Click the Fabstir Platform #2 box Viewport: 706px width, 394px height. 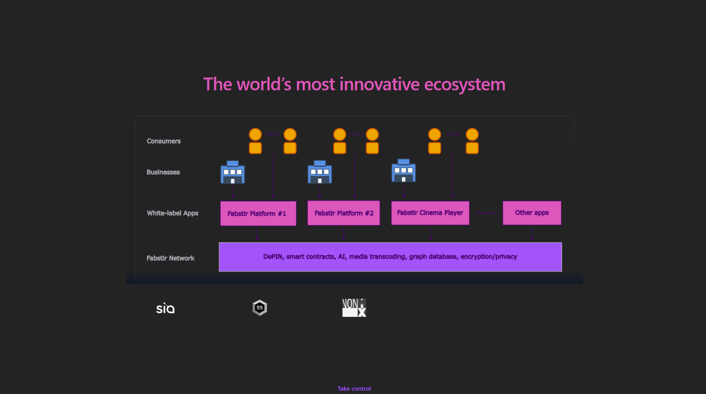point(344,213)
